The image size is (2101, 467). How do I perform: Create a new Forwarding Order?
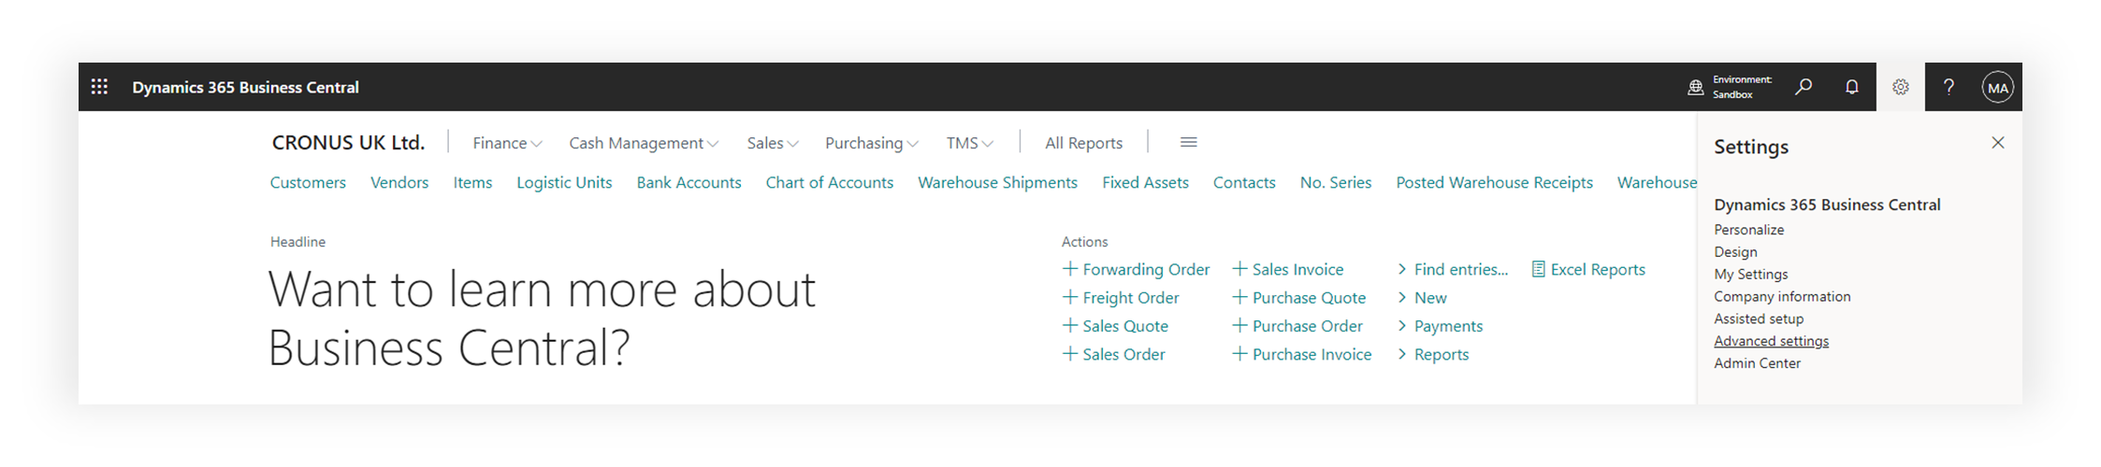pos(1137,269)
